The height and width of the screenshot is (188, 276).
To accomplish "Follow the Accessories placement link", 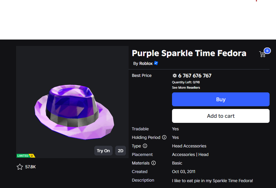I will [183, 154].
